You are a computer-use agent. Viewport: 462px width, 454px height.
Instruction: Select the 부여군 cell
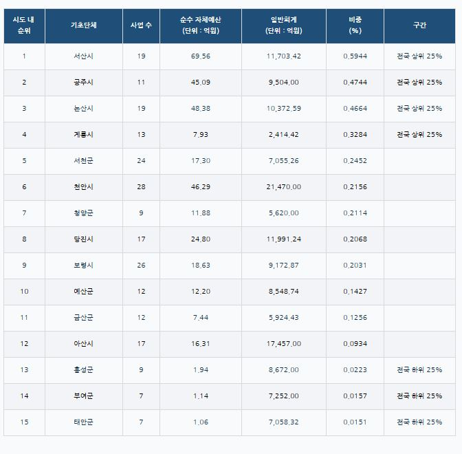84,396
